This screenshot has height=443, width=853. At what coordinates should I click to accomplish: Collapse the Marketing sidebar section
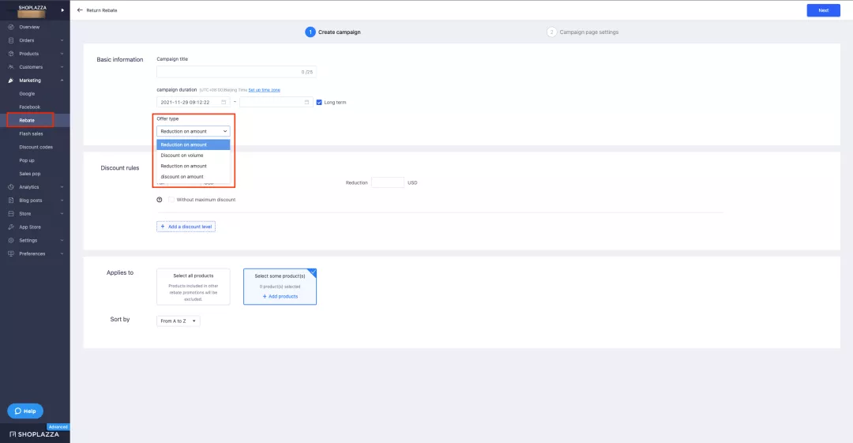click(62, 81)
